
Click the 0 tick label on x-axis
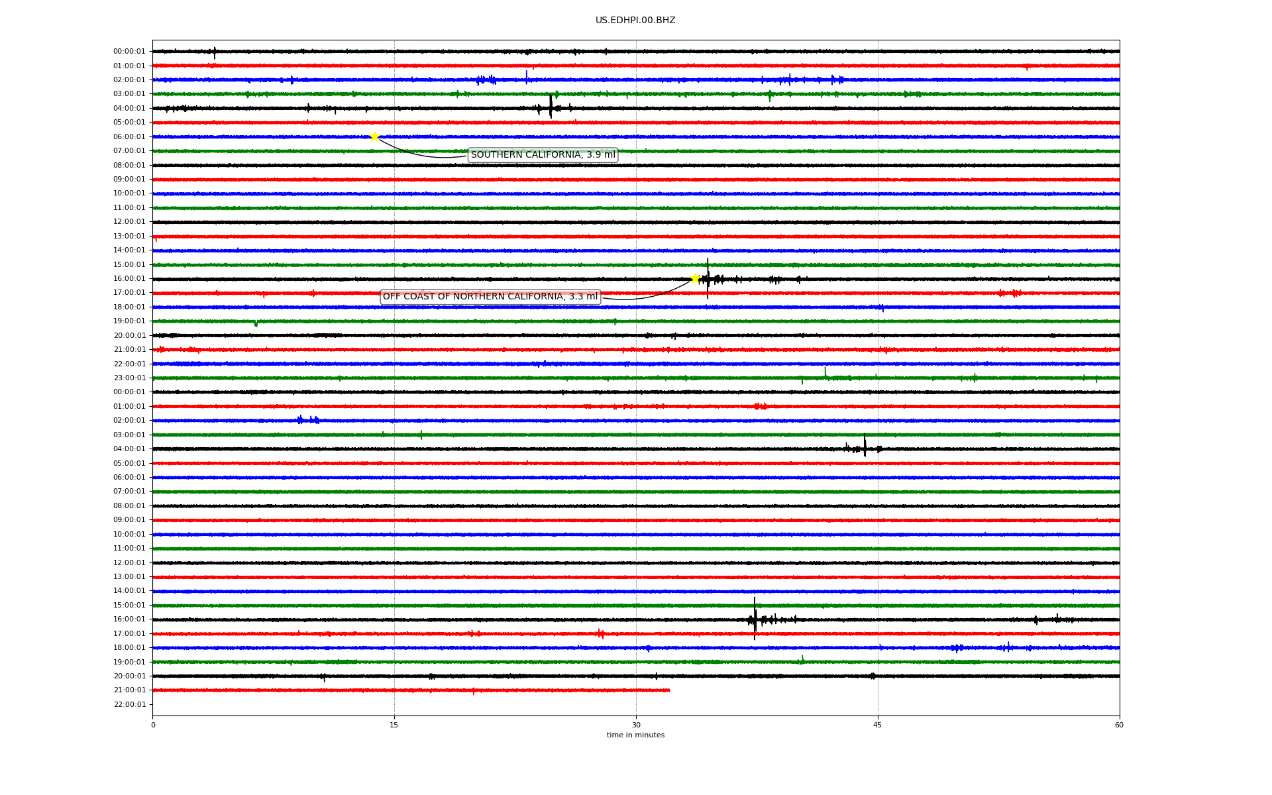(153, 725)
